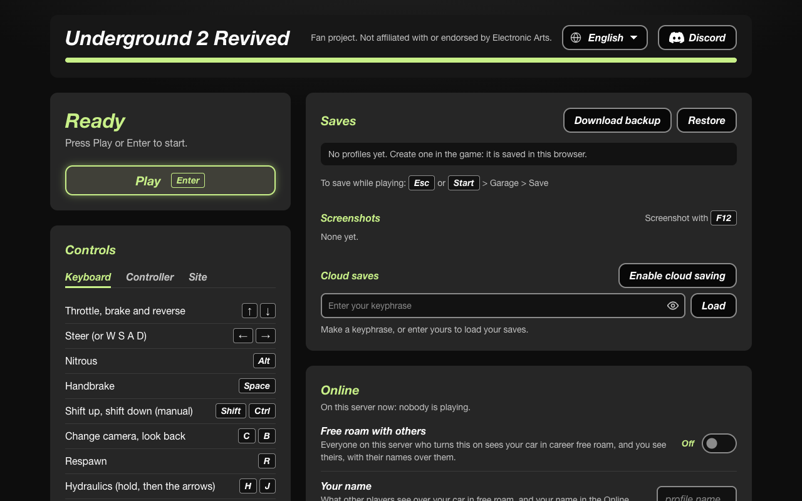Click the Ctrl key badge
Screen dimensions: 802x501
(263, 411)
